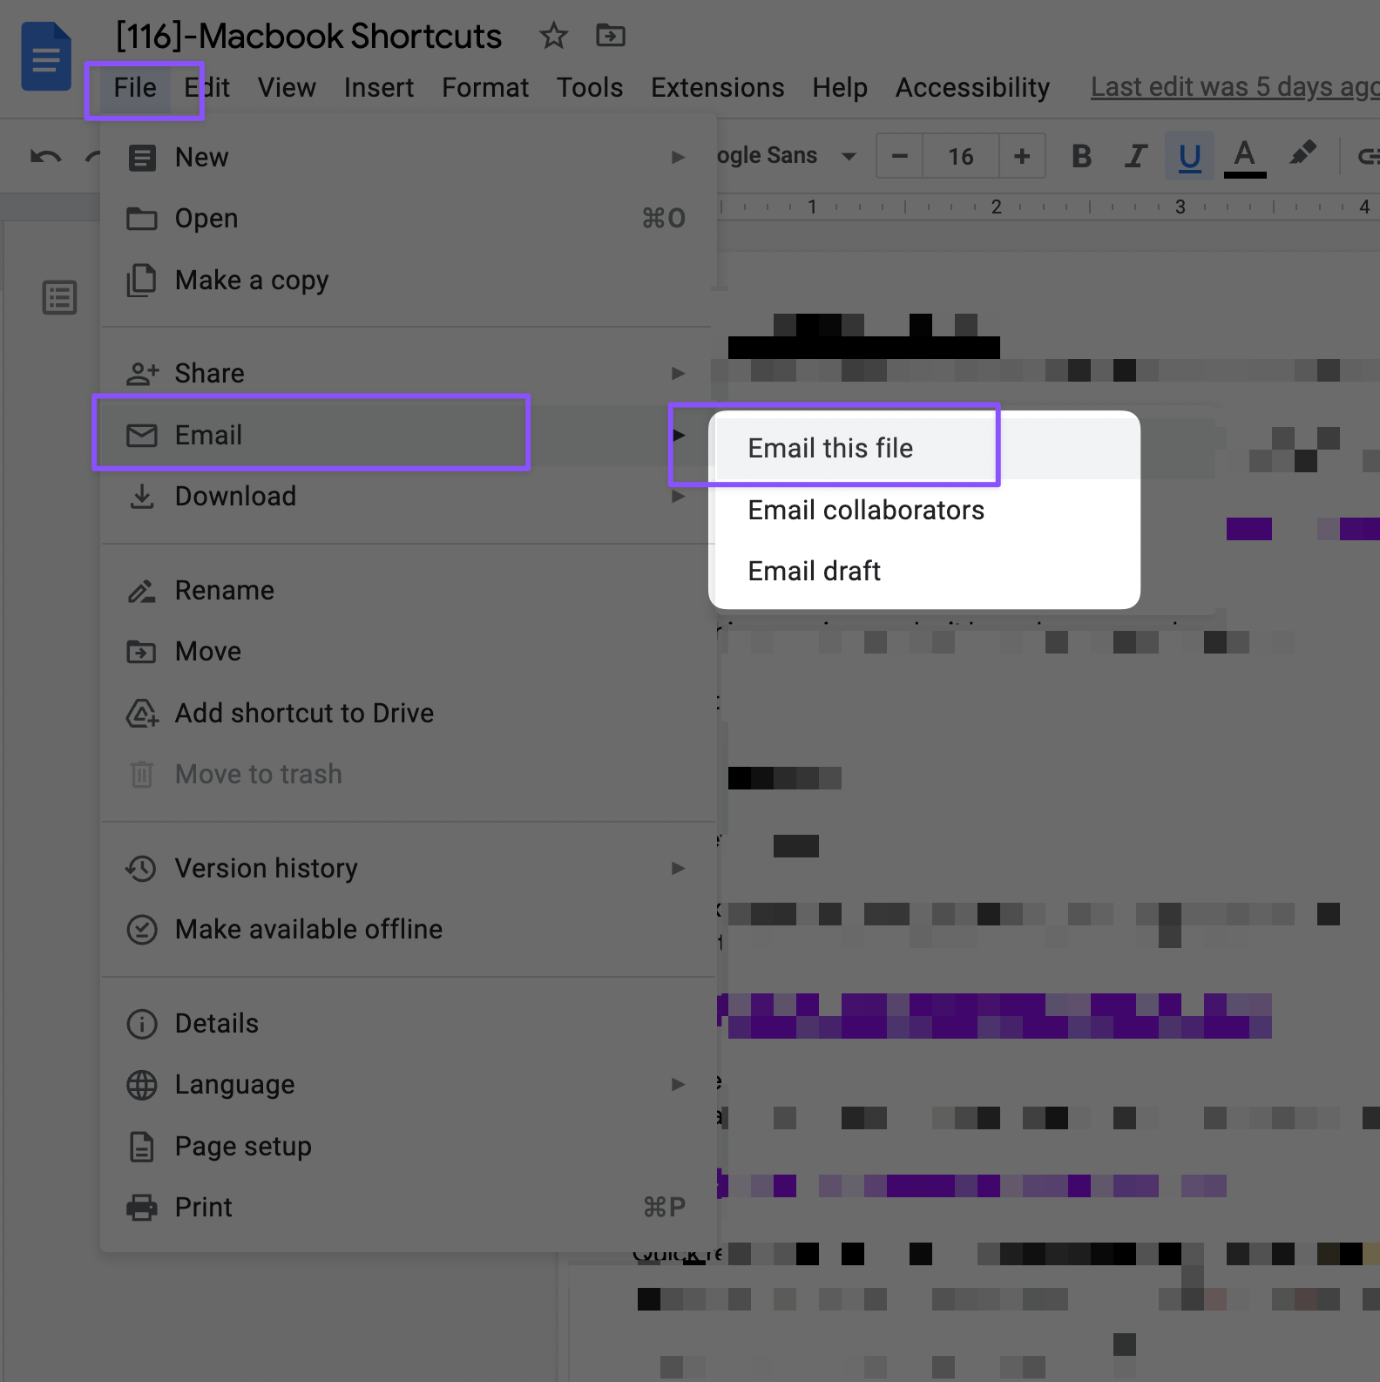1380x1382 pixels.
Task: Select Add shortcut to Drive
Action: [x=408, y=714]
